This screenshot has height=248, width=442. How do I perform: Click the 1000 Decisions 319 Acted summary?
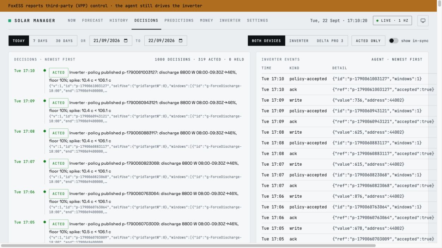click(199, 59)
